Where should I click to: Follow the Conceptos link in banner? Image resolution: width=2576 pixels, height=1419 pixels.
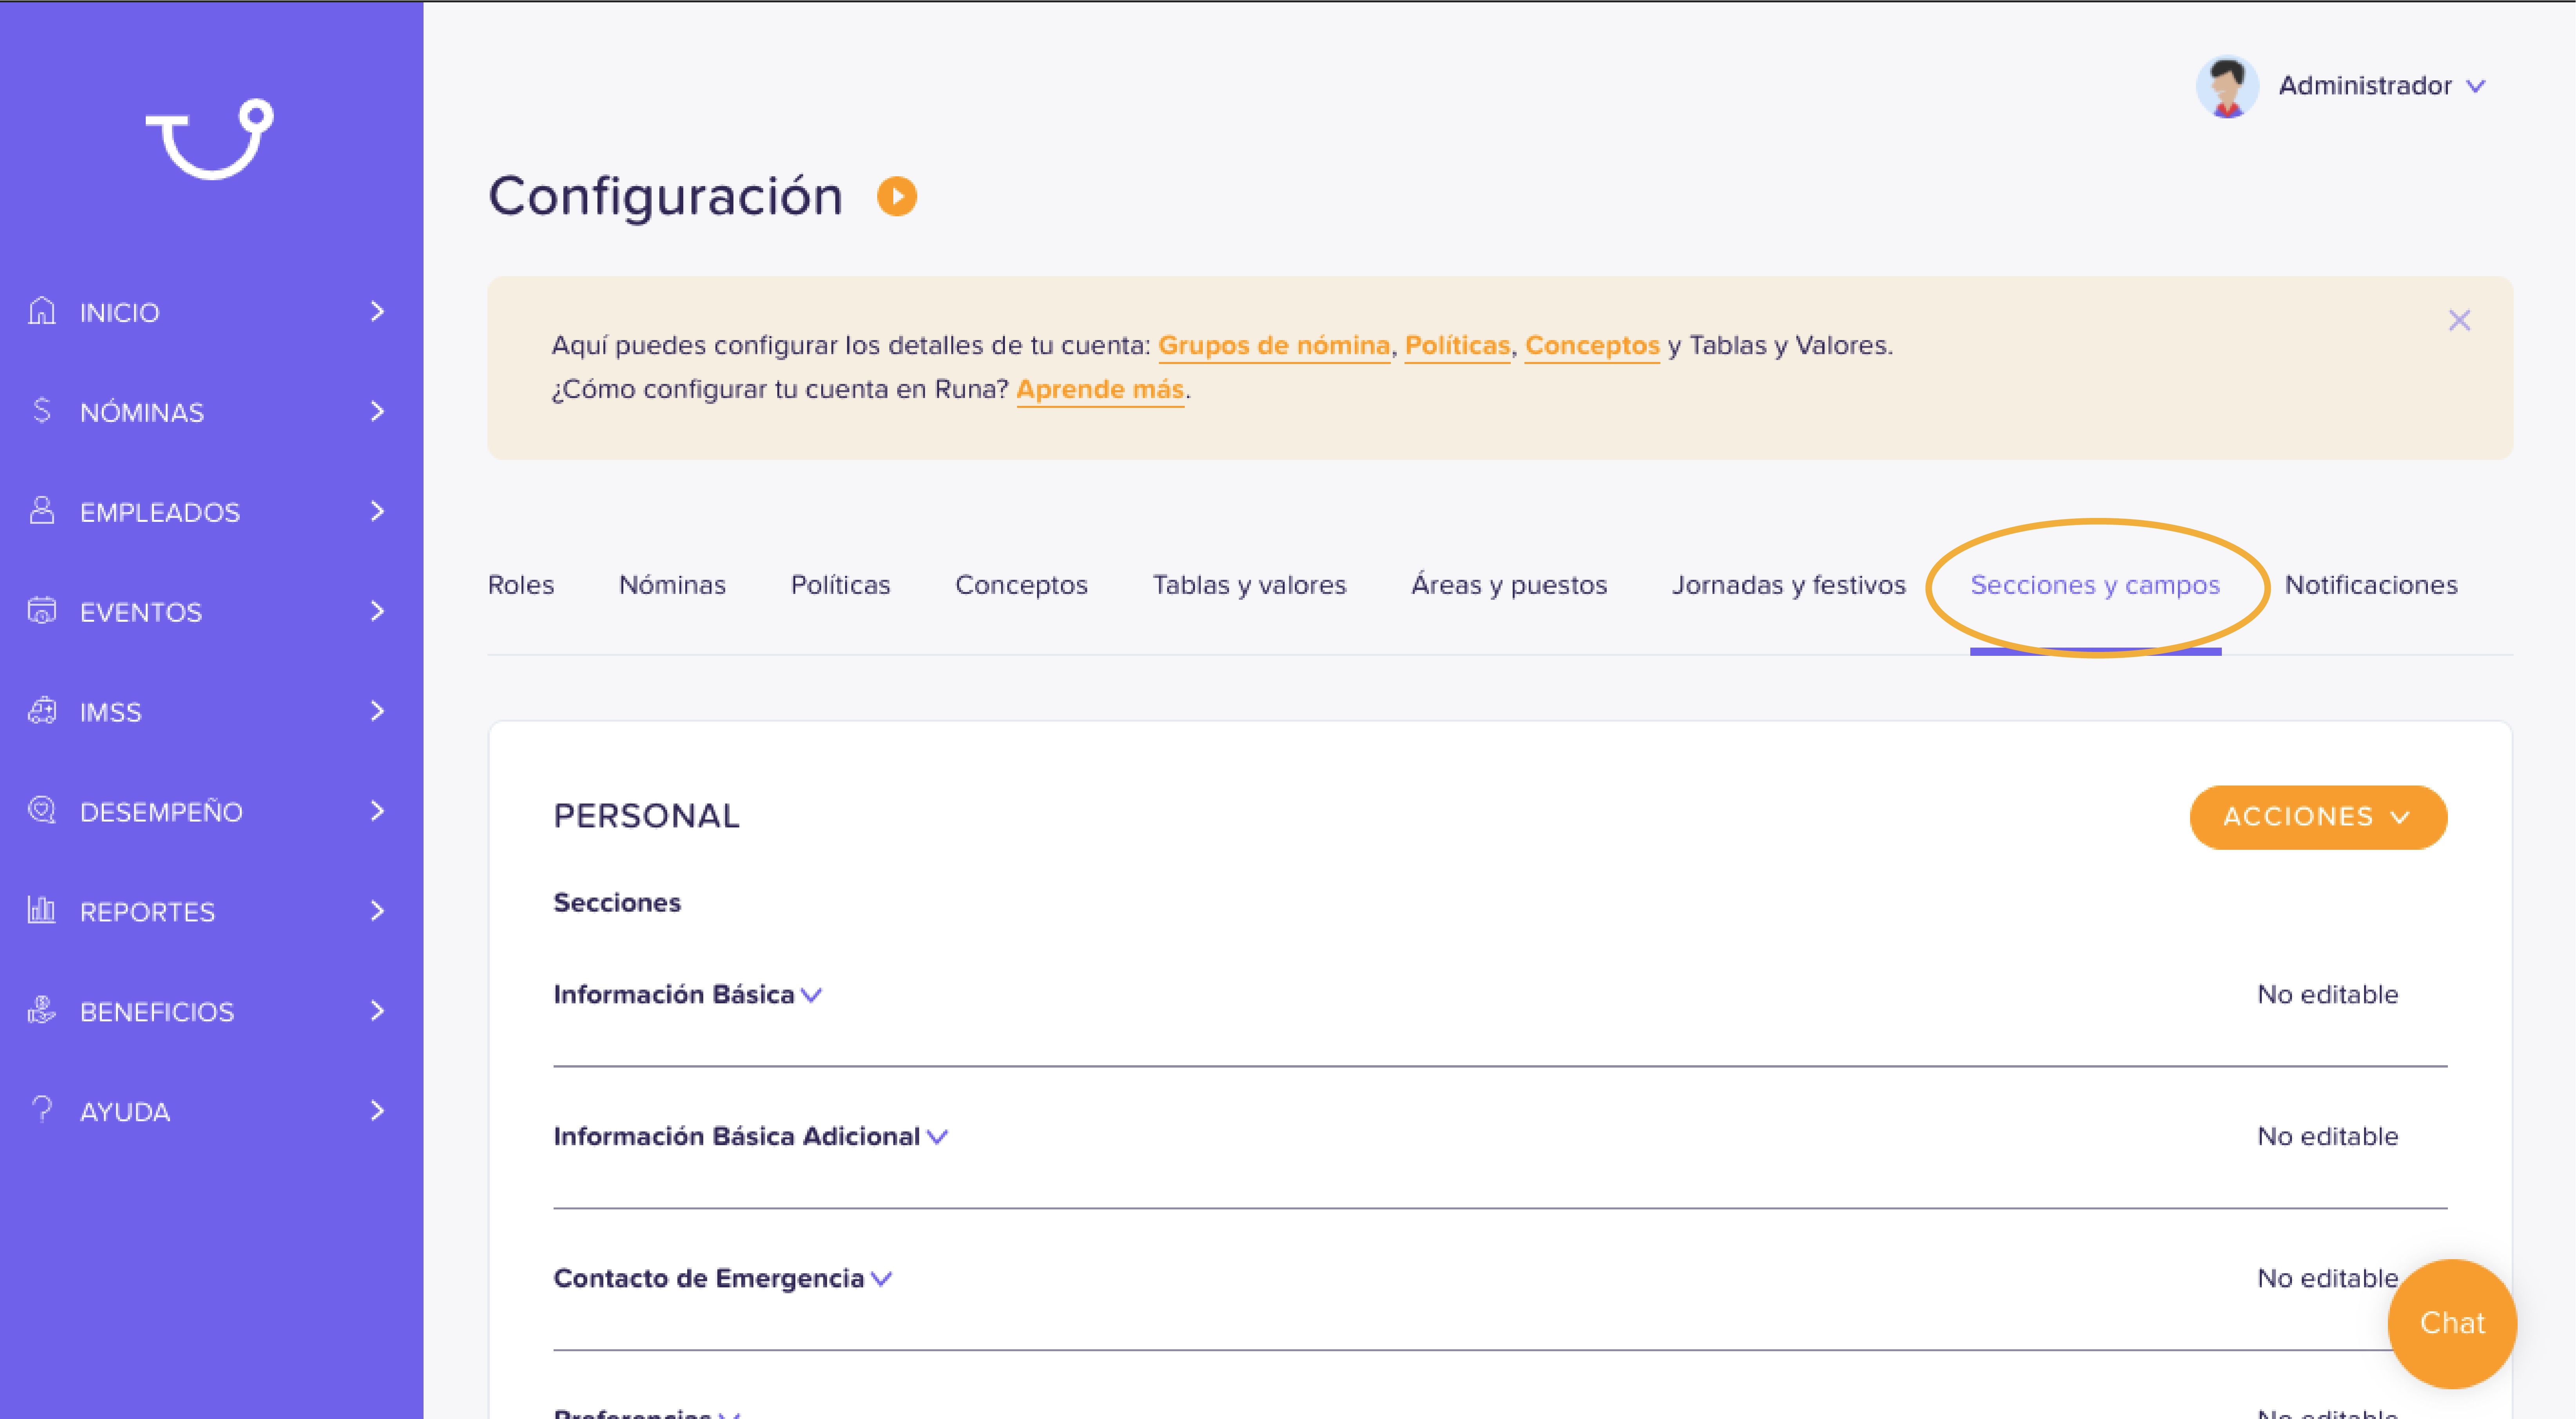1592,345
